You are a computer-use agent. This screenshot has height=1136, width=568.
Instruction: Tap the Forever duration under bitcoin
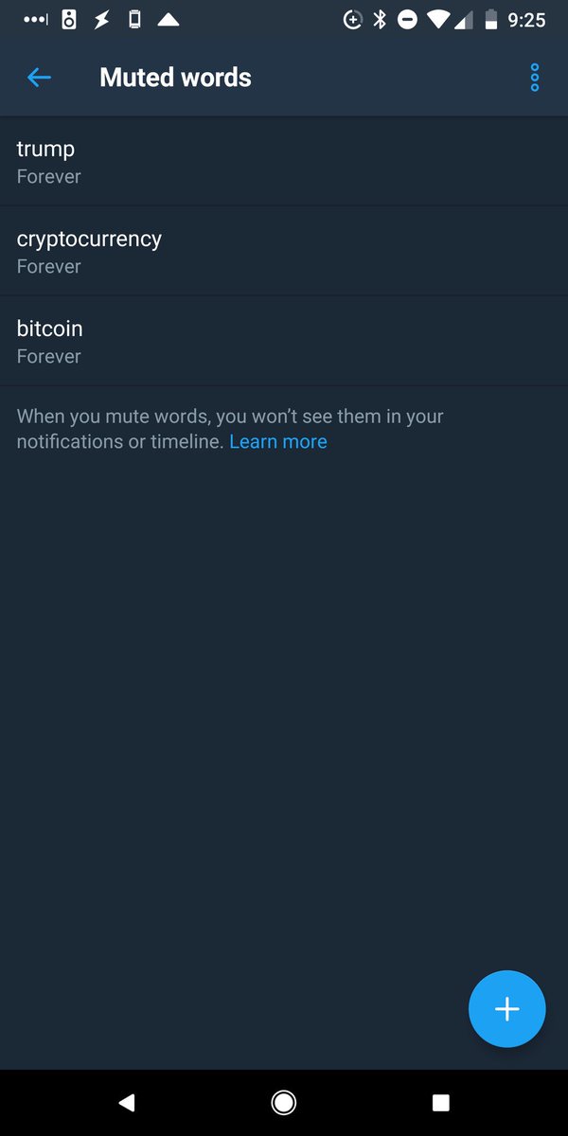pos(49,357)
